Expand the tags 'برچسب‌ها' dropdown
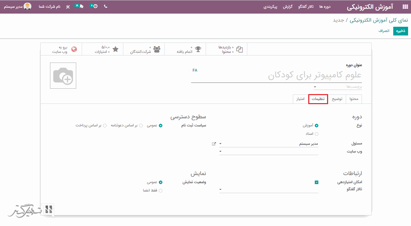This screenshot has height=226, width=411. [315, 87]
